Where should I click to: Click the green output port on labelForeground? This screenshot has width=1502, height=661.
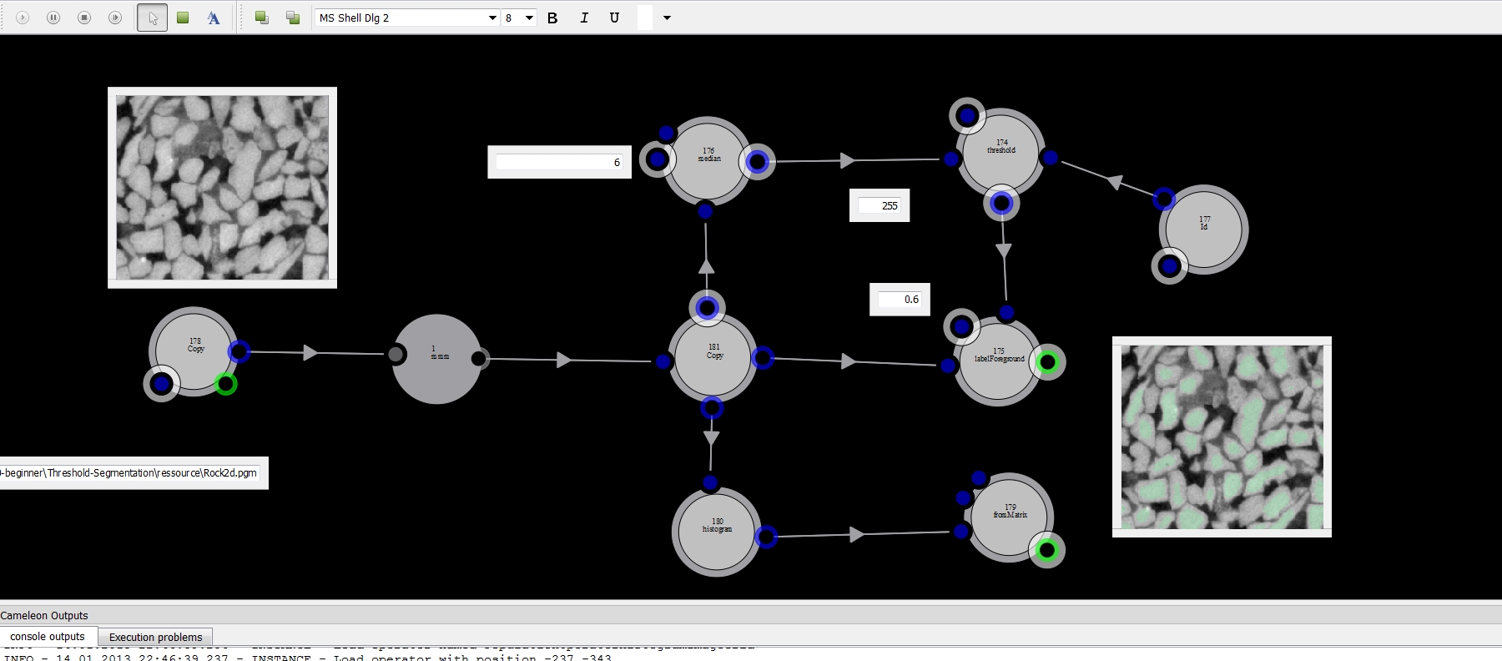coord(1048,362)
